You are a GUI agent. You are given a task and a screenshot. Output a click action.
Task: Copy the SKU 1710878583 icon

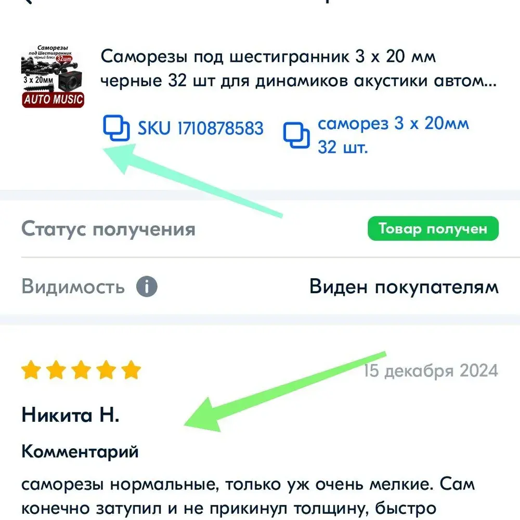pyautogui.click(x=116, y=128)
